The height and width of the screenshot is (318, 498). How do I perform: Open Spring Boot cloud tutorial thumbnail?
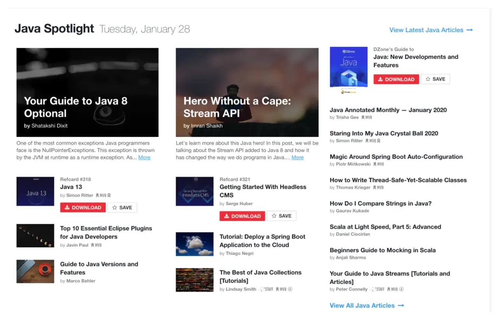coord(195,244)
